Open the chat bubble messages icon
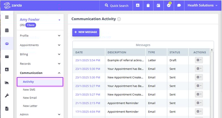 tap(179, 5)
